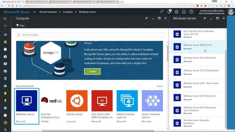Click the search magnifier in top bar

pos(162,12)
